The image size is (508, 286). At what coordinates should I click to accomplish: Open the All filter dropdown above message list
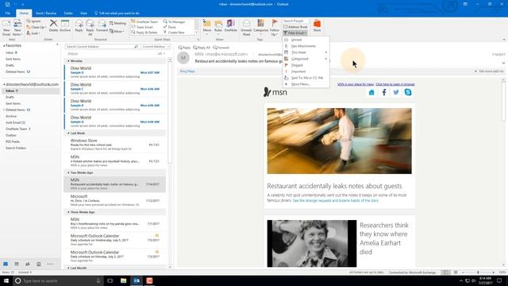click(x=161, y=54)
